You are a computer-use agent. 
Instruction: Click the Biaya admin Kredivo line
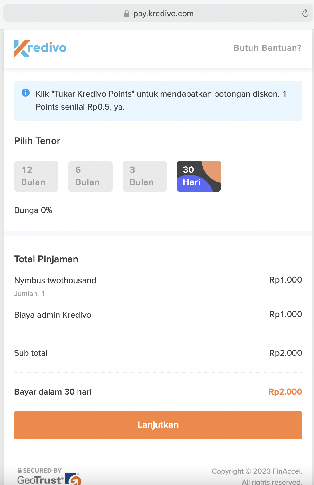pyautogui.click(x=158, y=315)
